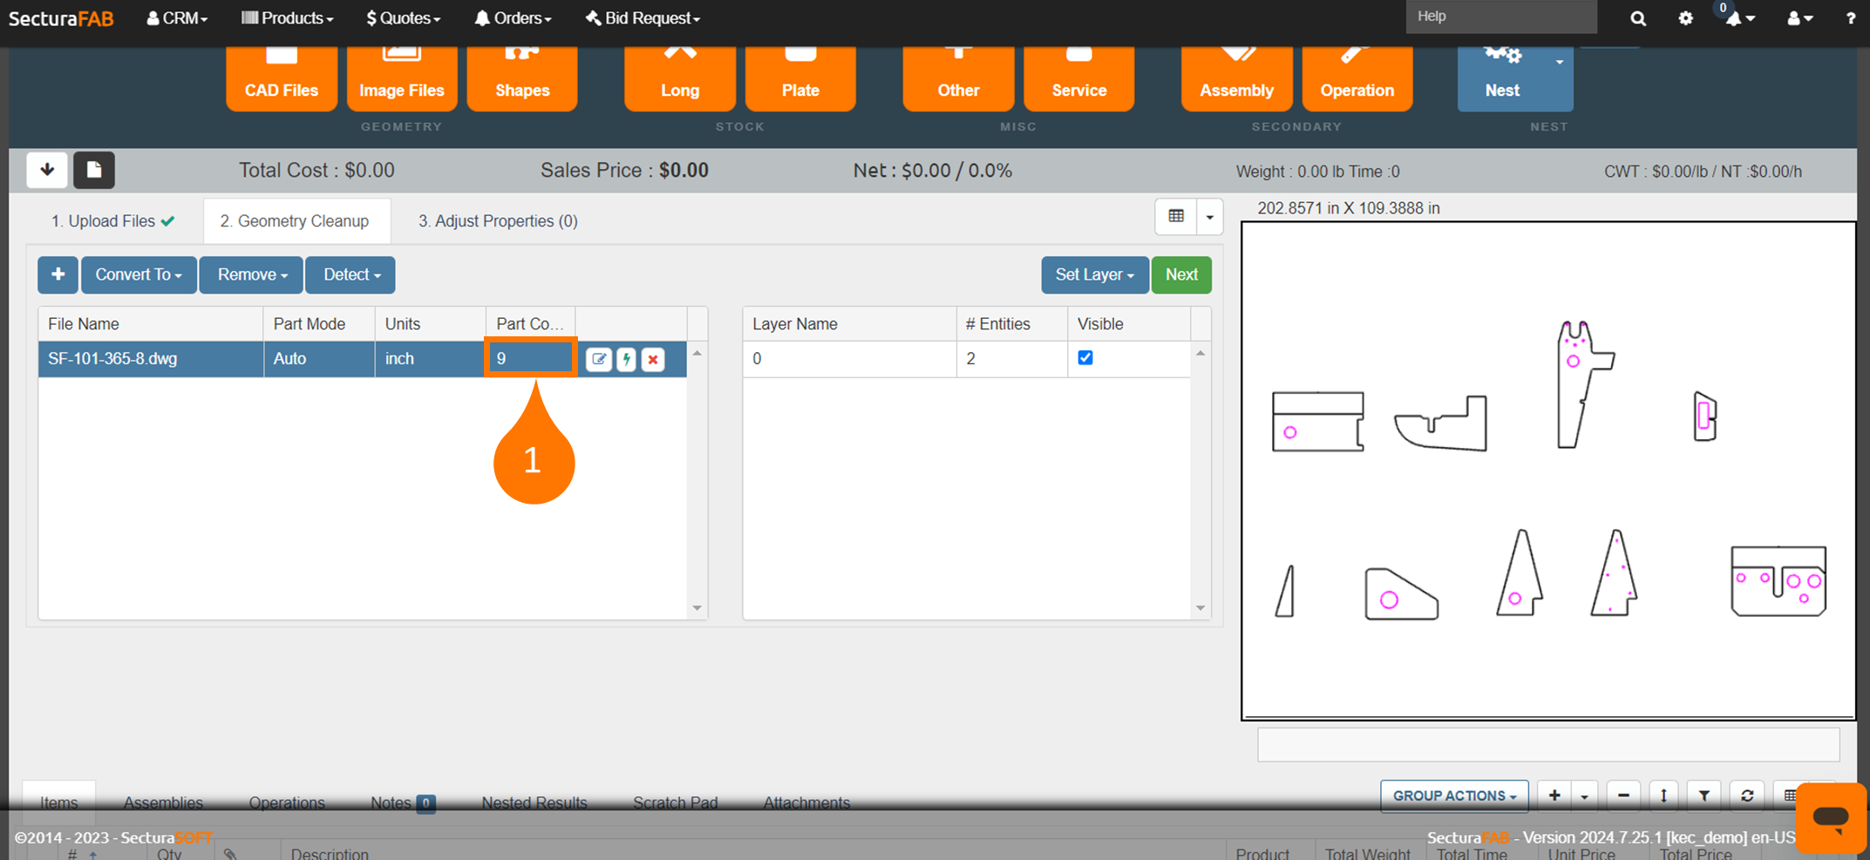Open the Quotes menu
The image size is (1870, 860).
(x=403, y=18)
